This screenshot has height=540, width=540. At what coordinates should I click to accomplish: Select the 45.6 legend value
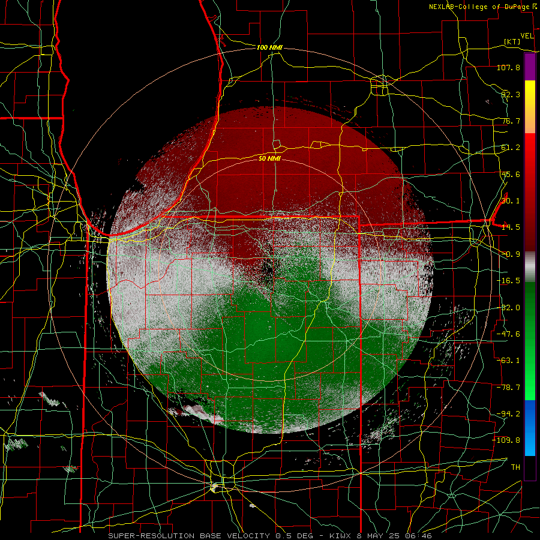(511, 174)
